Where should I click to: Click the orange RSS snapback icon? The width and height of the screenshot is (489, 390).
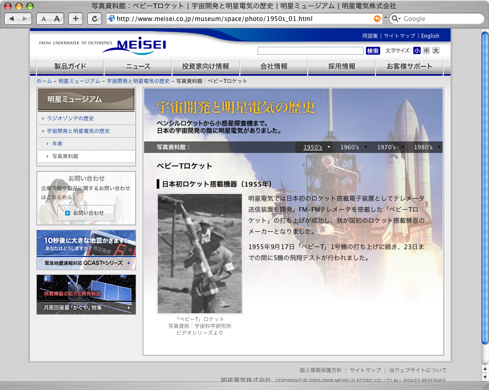point(377,19)
